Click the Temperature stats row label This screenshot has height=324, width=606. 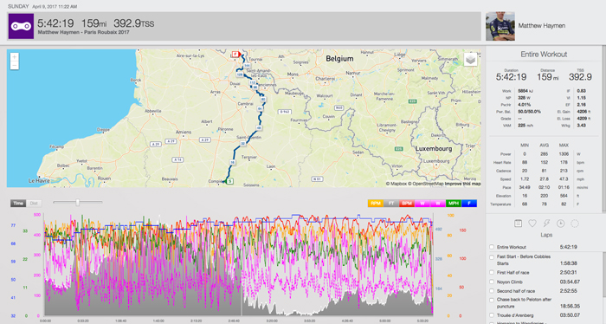click(500, 204)
